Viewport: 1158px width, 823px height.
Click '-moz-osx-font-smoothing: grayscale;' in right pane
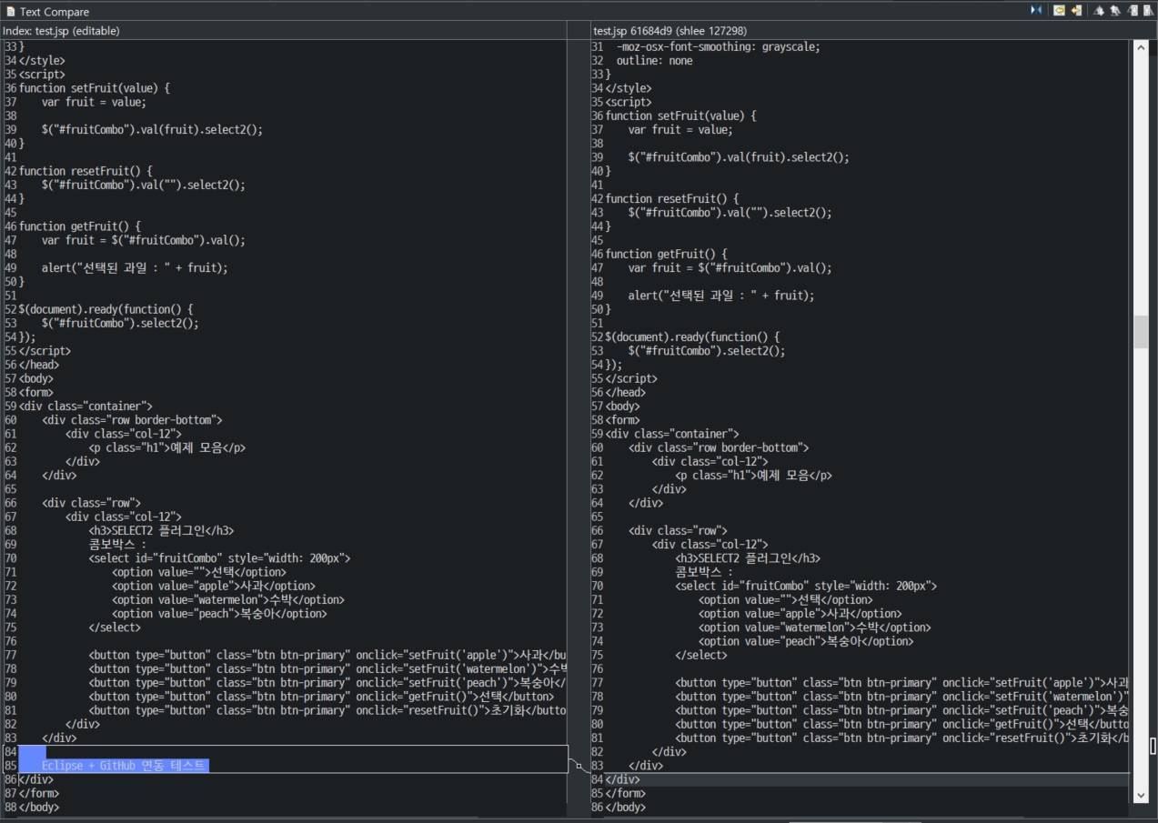point(718,46)
